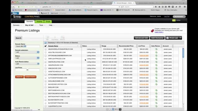Expand the Print List dropdown arrow
Image resolution: width=198 pixels, height=111 pixels.
180,38
